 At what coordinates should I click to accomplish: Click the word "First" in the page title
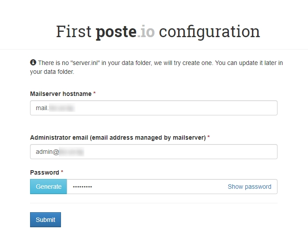[73, 31]
